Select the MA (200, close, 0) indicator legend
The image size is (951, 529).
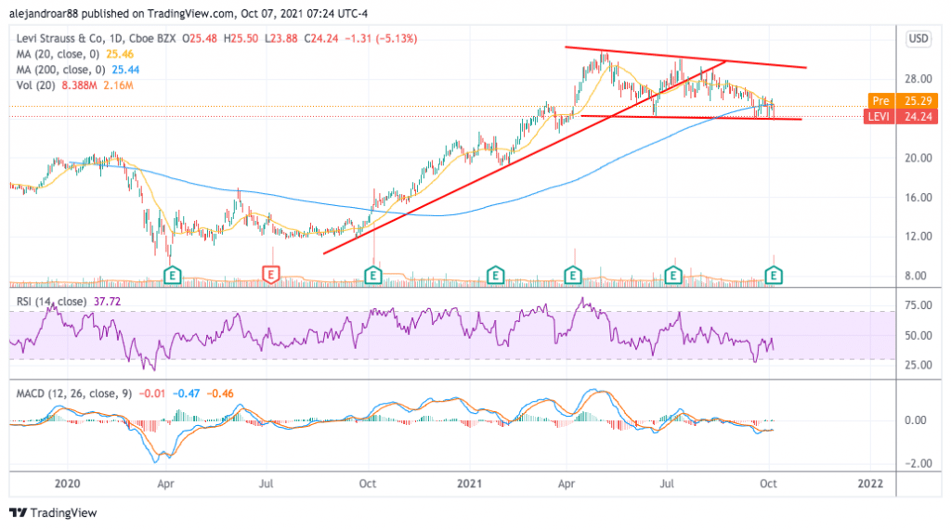pyautogui.click(x=60, y=70)
